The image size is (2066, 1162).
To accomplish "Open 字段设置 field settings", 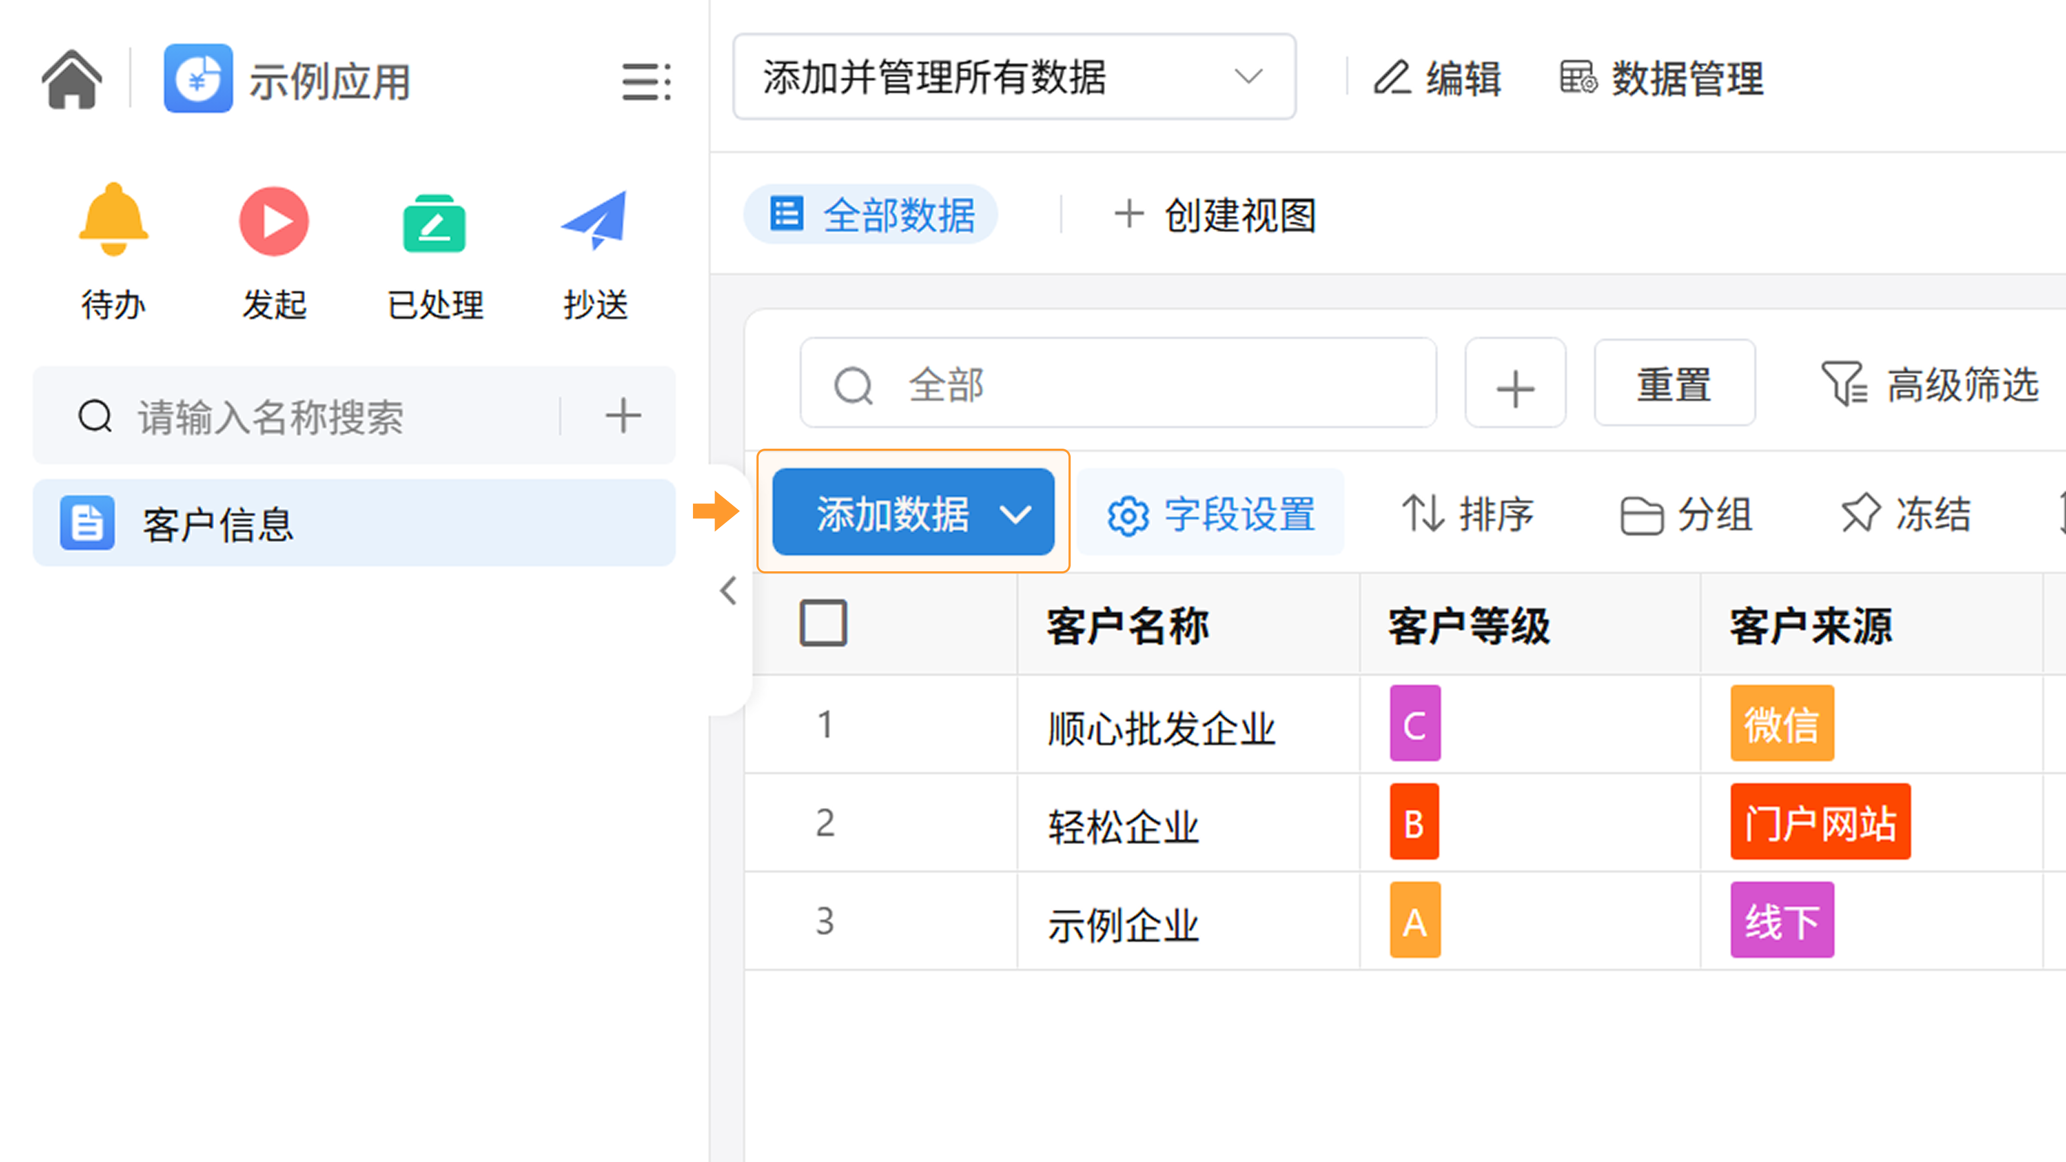I will click(x=1211, y=514).
